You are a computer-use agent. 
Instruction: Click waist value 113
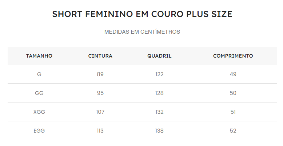[100, 131]
